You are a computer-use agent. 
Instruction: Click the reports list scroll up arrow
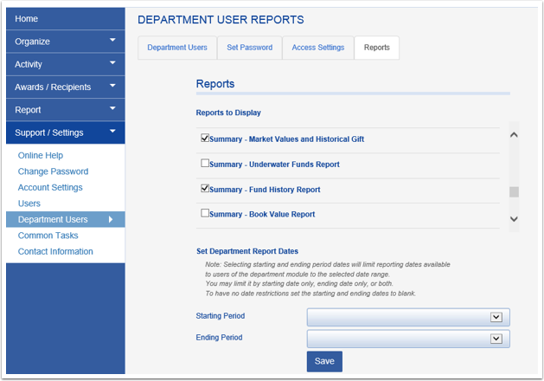[515, 135]
